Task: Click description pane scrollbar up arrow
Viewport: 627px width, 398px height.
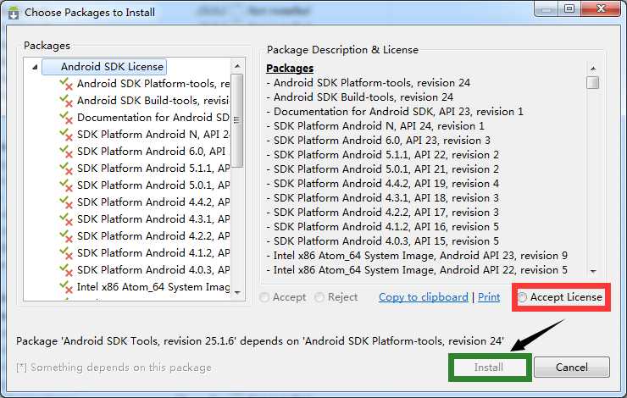Action: (x=593, y=69)
